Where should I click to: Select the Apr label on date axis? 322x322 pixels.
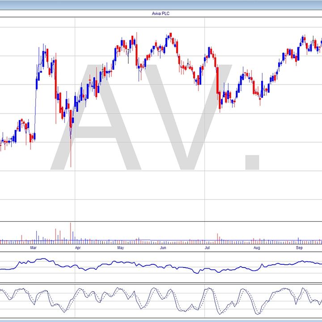pyautogui.click(x=78, y=247)
